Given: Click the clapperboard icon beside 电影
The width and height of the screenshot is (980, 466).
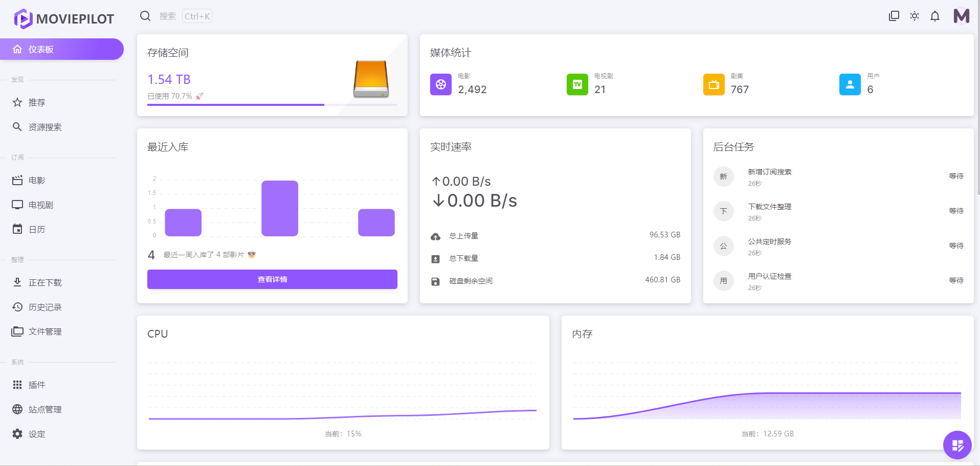Looking at the screenshot, I should click(x=17, y=180).
